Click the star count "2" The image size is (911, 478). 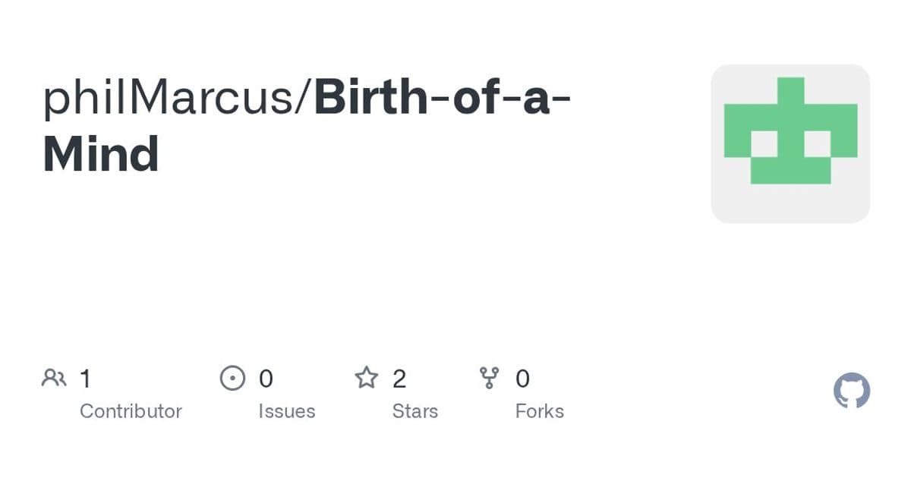point(399,378)
